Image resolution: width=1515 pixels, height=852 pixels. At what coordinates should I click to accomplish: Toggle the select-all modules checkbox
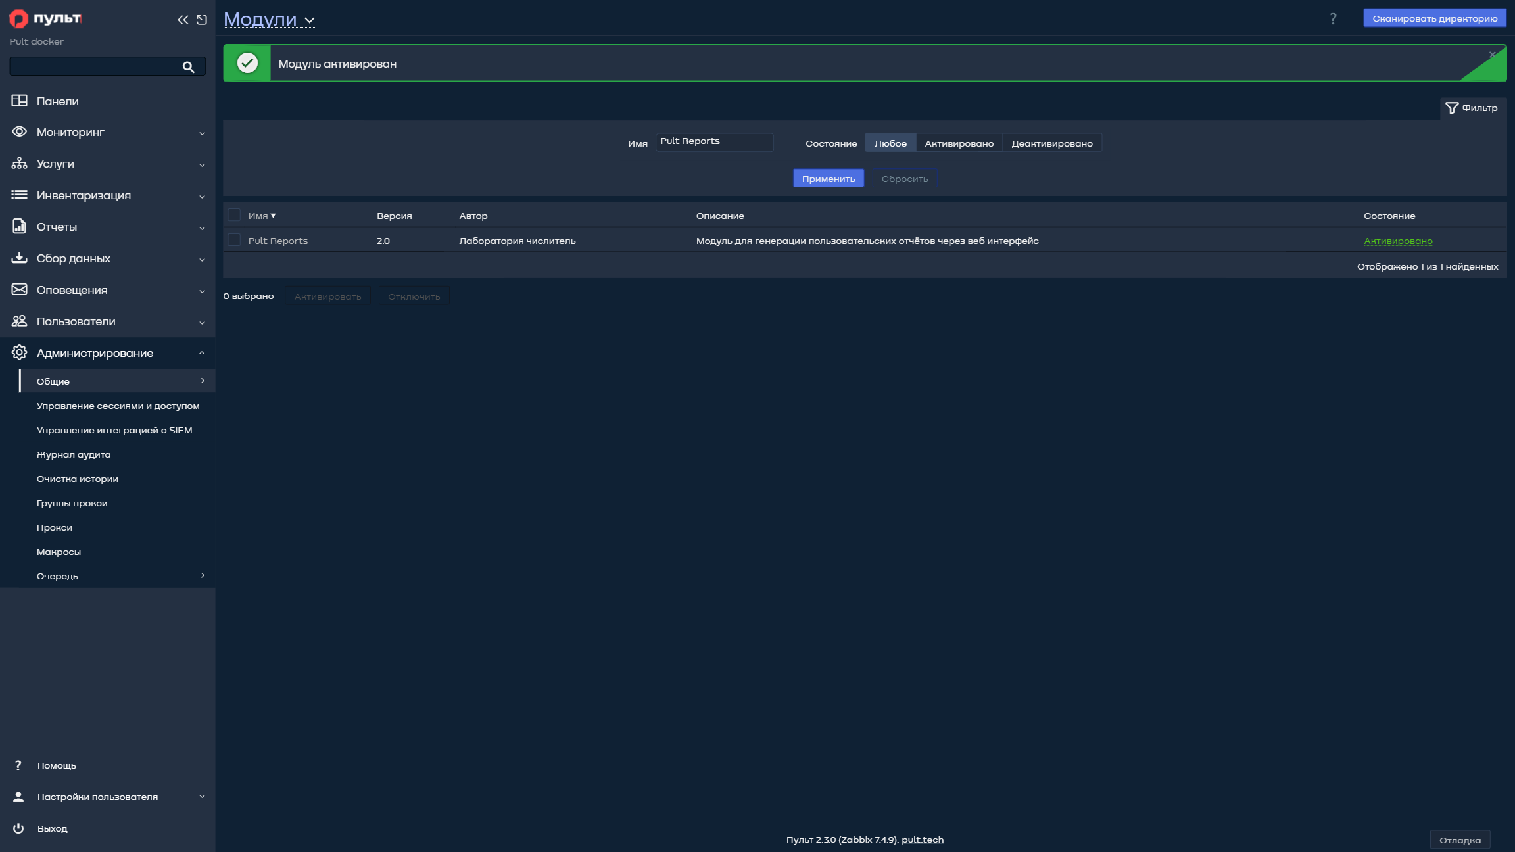tap(234, 215)
